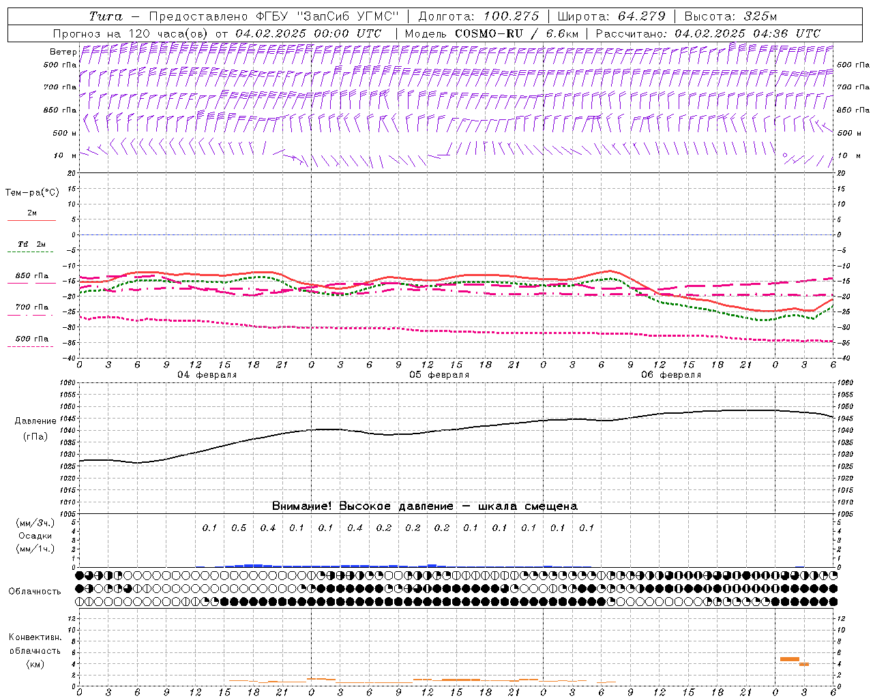The image size is (873, 698).
Task: Click the Осадки precipitation label
Action: click(x=35, y=536)
